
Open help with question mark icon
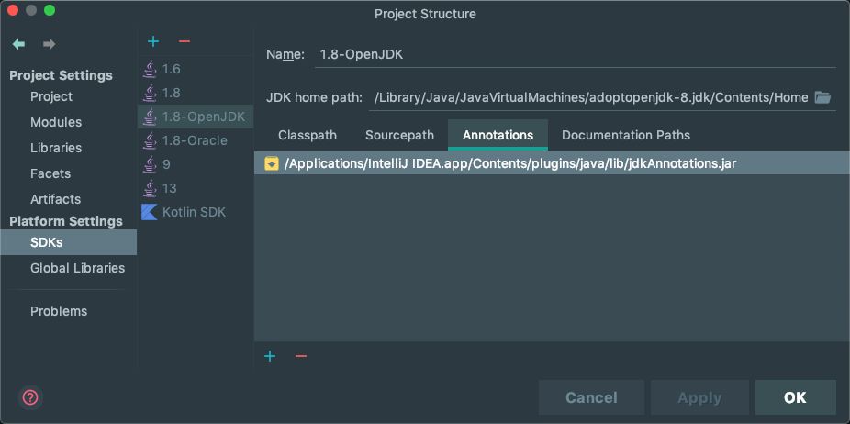point(29,398)
